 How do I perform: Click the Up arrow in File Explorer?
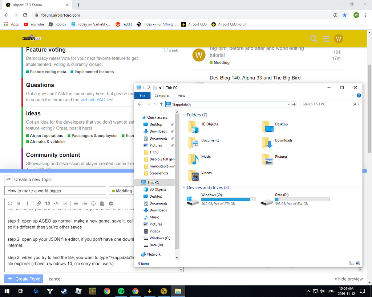pos(161,104)
